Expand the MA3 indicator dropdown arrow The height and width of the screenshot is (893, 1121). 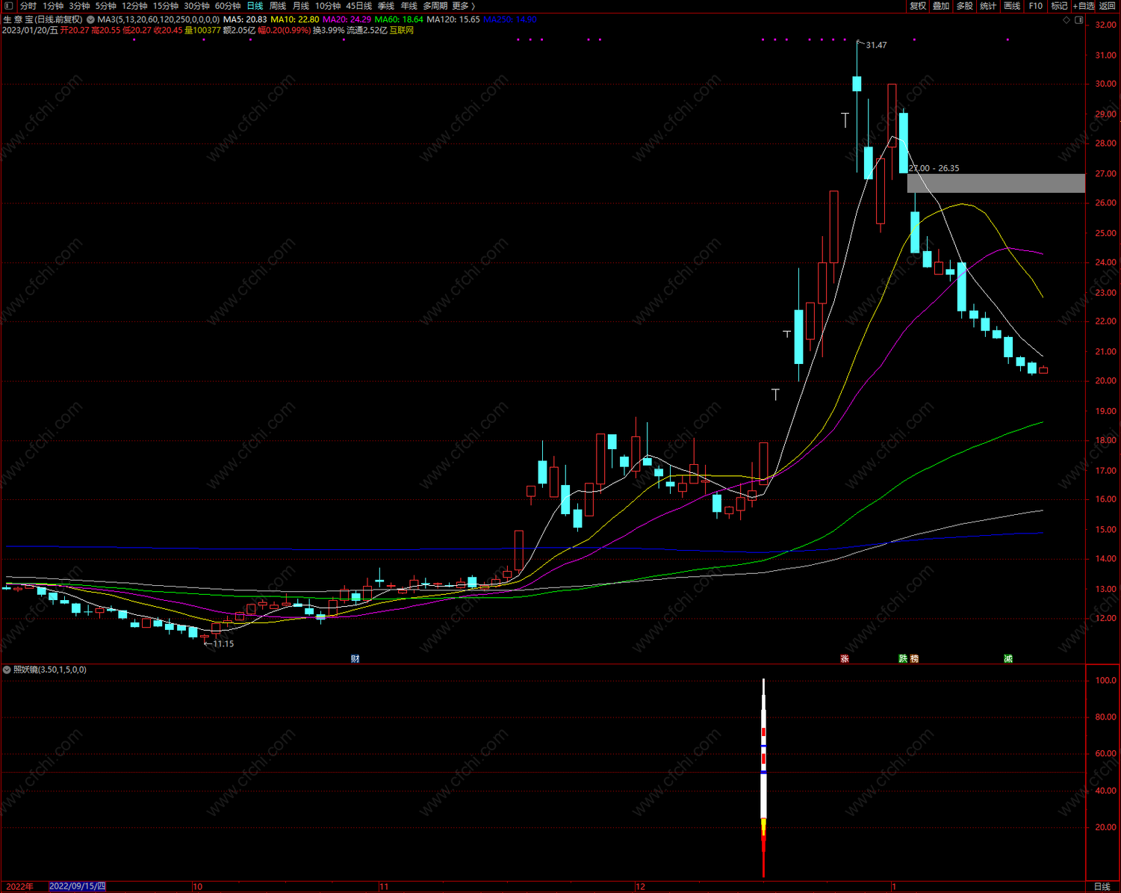tap(90, 19)
